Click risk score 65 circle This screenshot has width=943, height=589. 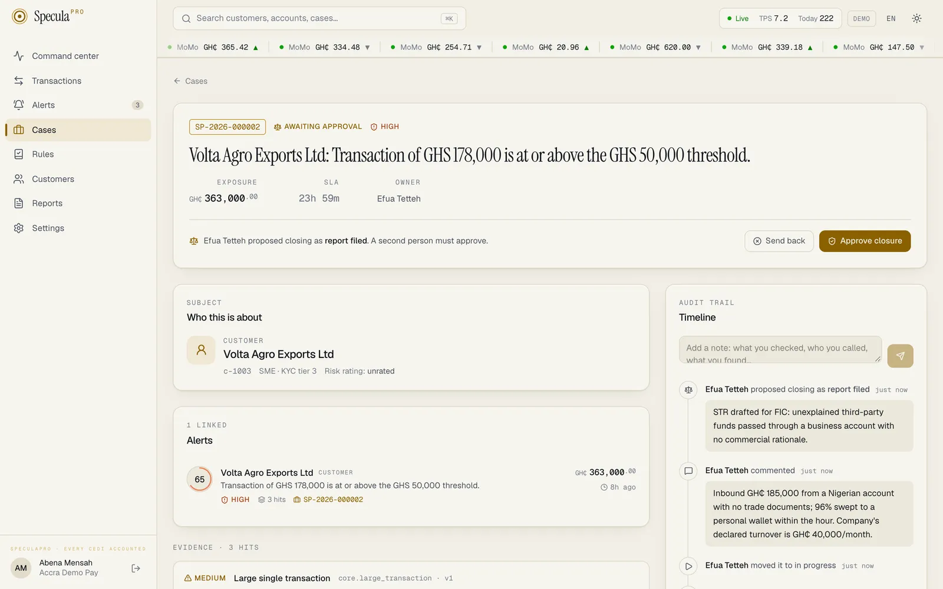200,479
